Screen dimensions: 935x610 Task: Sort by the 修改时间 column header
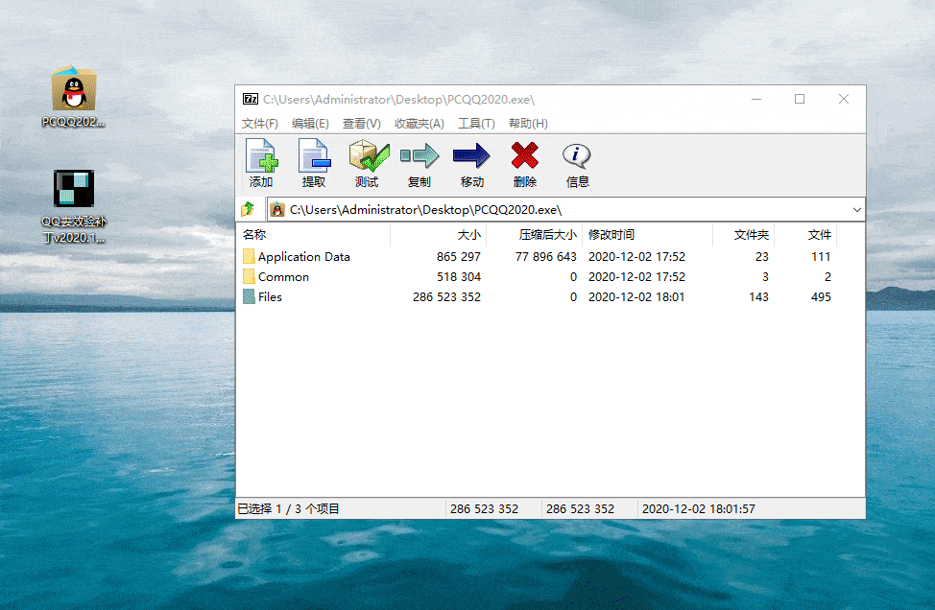click(x=648, y=235)
